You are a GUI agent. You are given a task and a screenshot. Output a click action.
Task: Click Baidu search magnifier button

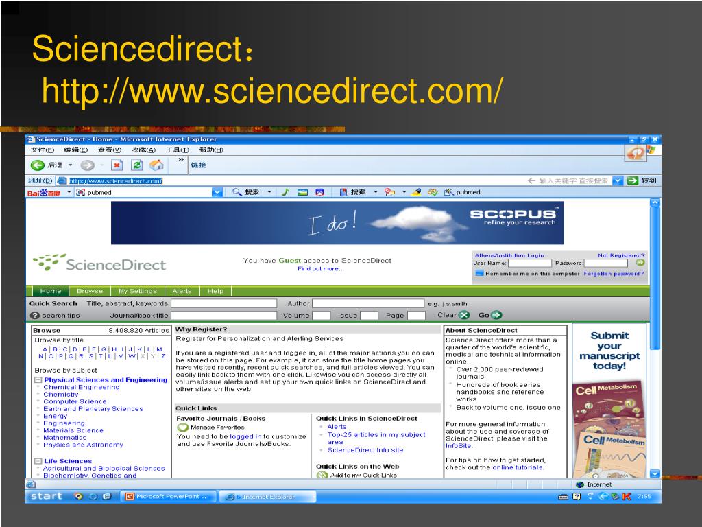(x=246, y=192)
